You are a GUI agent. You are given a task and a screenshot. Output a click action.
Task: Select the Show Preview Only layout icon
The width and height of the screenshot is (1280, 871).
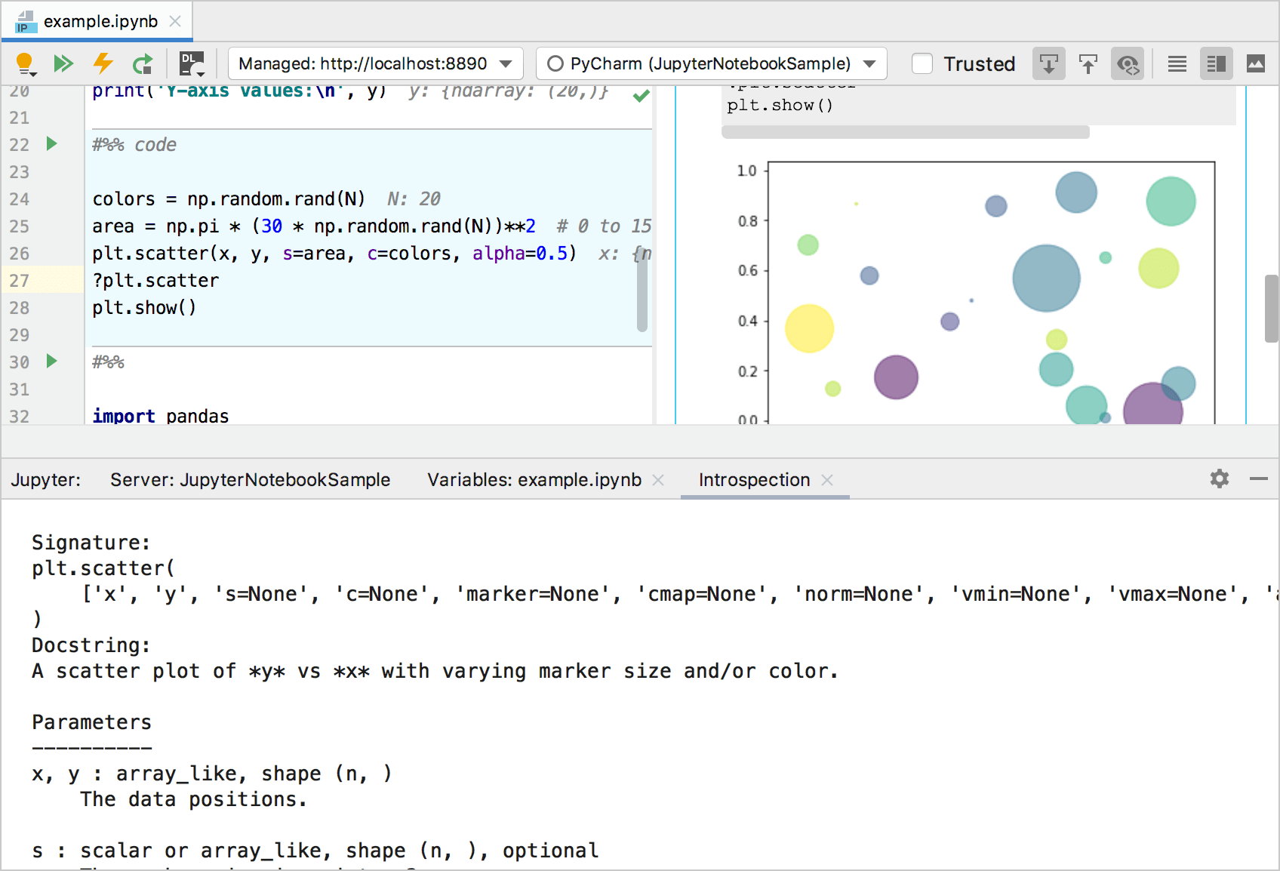[1255, 63]
